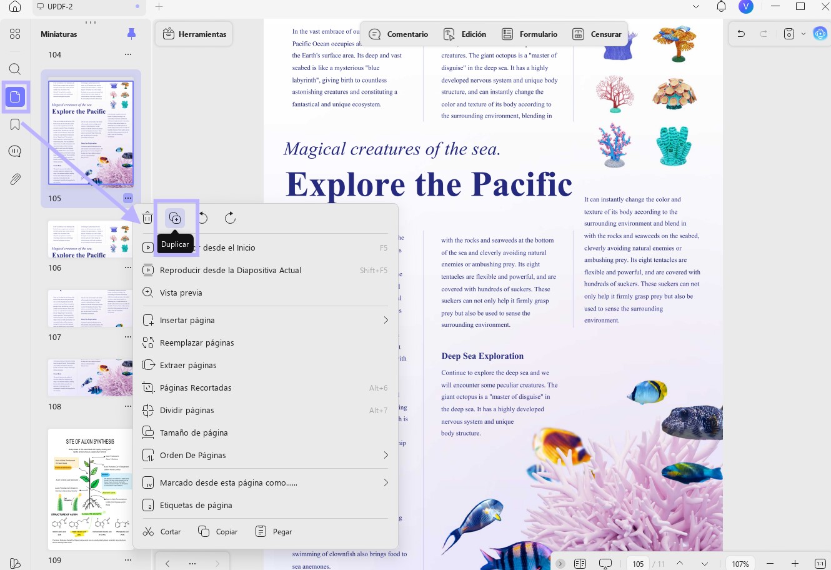831x570 pixels.
Task: Start presentation mode from bottom bar
Action: (605, 564)
